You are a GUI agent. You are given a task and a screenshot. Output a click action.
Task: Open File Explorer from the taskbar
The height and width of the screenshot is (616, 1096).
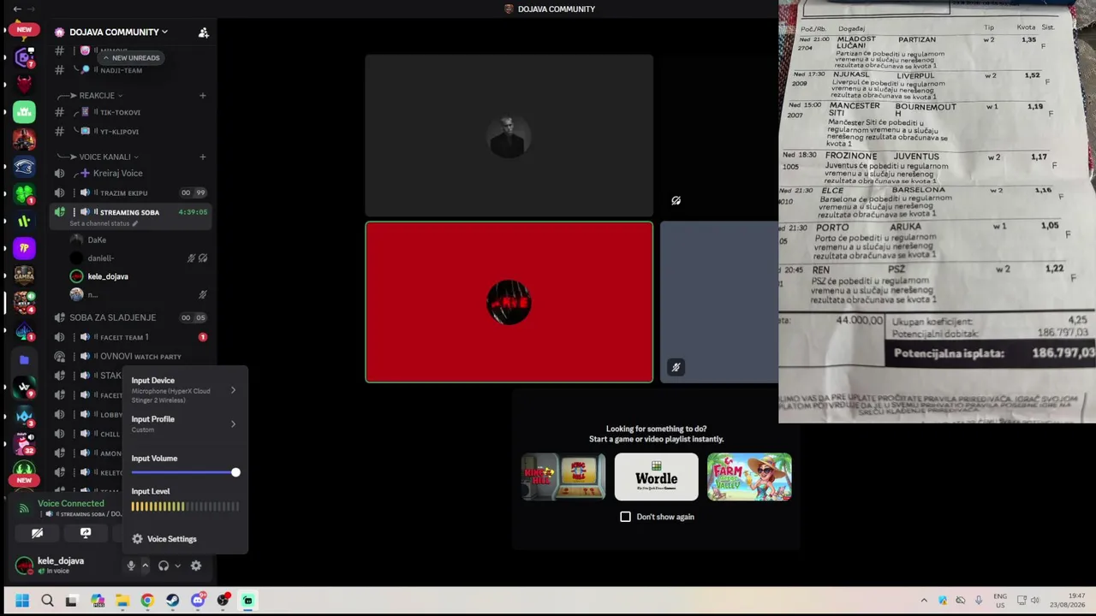click(x=122, y=601)
